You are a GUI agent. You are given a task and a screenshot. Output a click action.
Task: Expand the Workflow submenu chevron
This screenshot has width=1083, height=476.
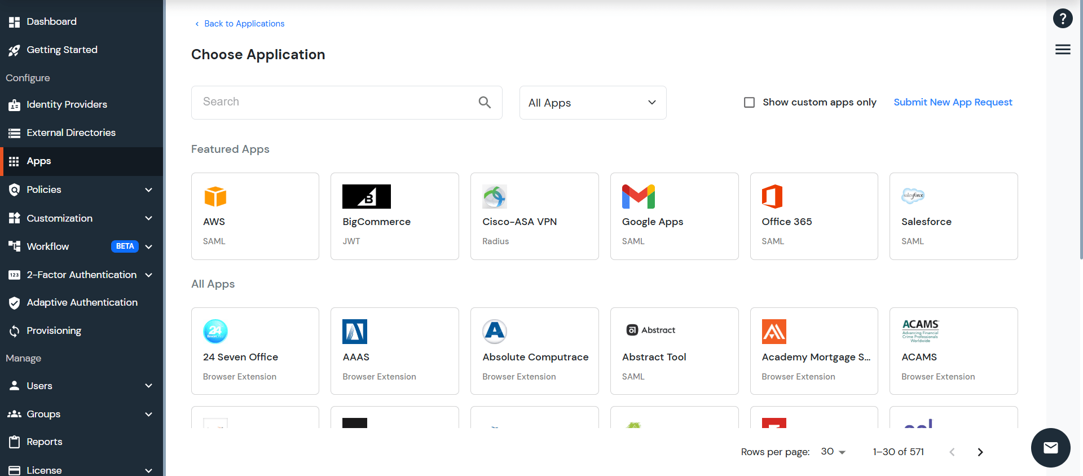[x=149, y=247]
